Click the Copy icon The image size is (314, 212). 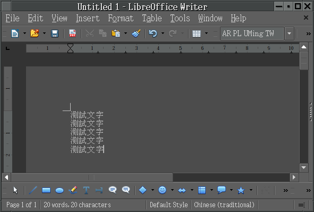click(103, 33)
